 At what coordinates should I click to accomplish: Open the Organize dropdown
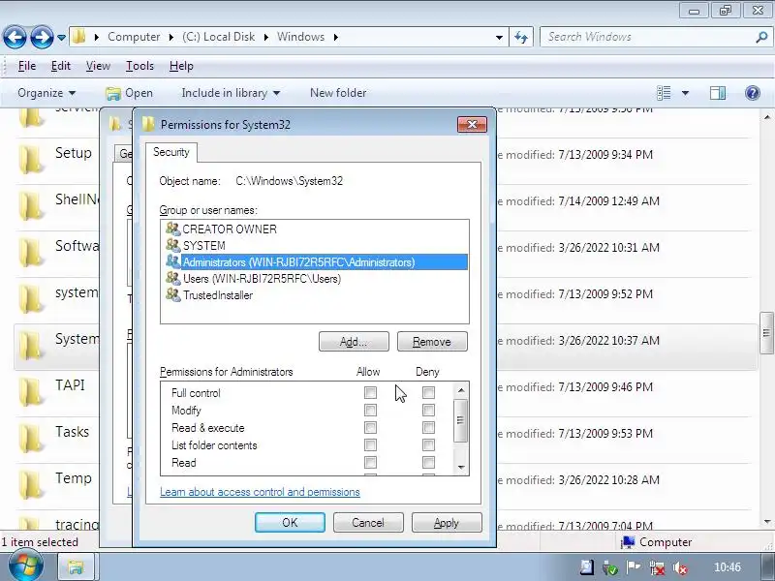46,93
